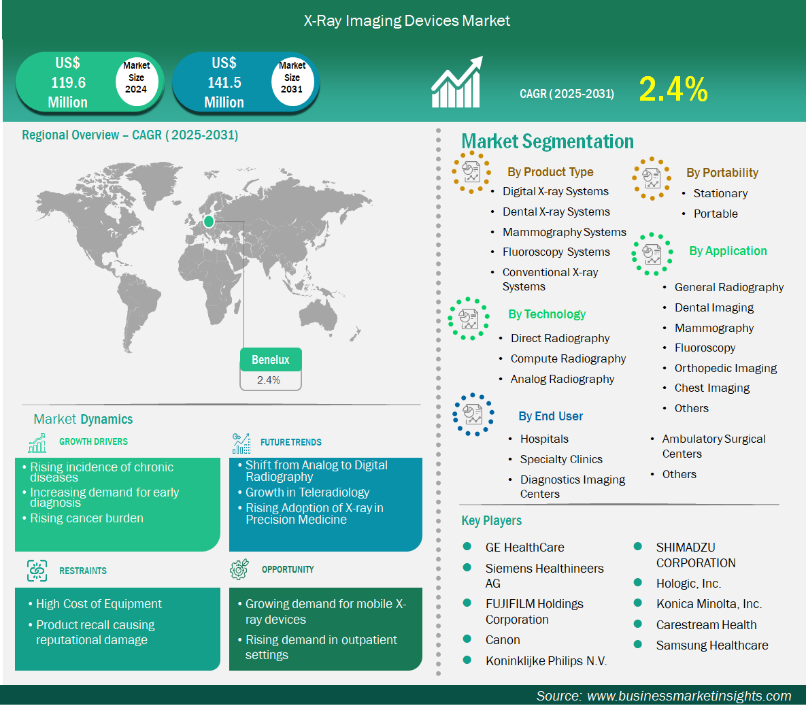Image resolution: width=806 pixels, height=706 pixels.
Task: Click the Key Players heading
Action: click(x=491, y=521)
